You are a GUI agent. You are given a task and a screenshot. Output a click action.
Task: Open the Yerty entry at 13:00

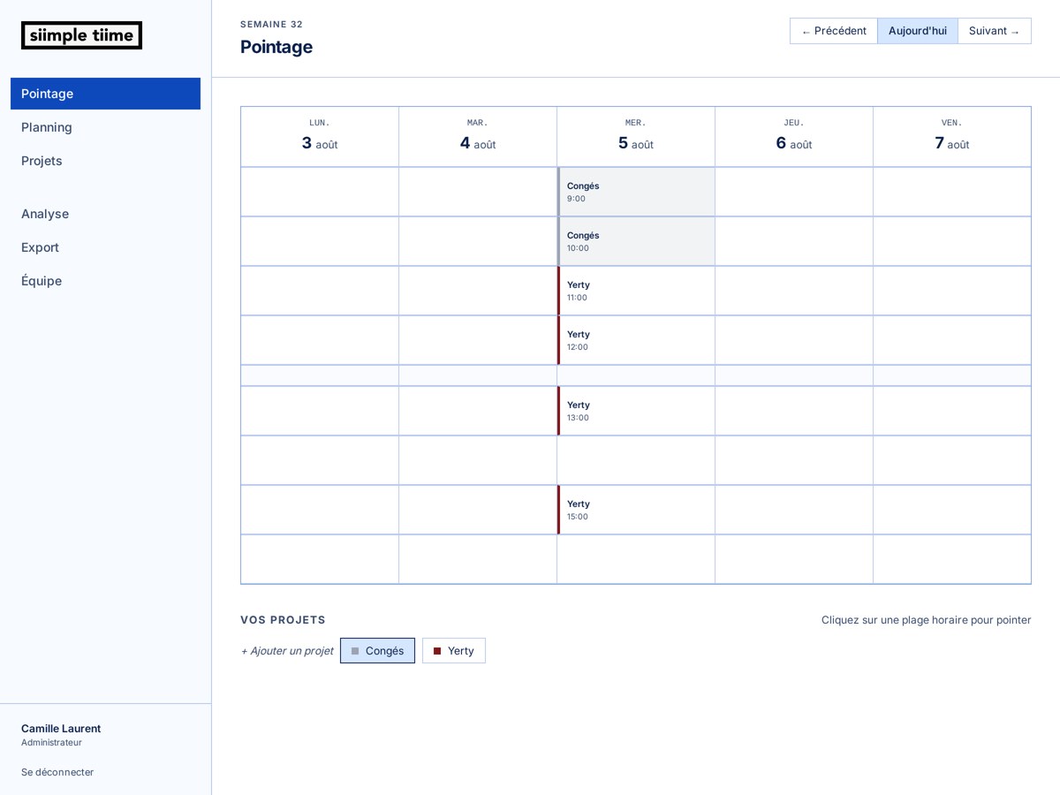pos(636,411)
